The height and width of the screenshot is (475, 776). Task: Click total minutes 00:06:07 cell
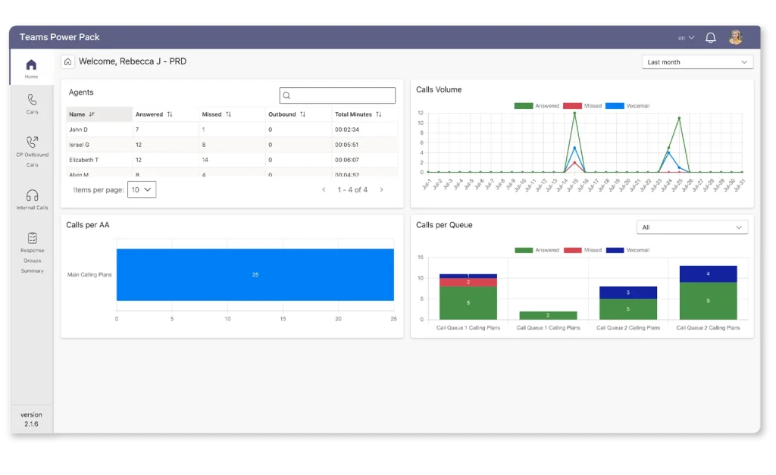point(347,160)
